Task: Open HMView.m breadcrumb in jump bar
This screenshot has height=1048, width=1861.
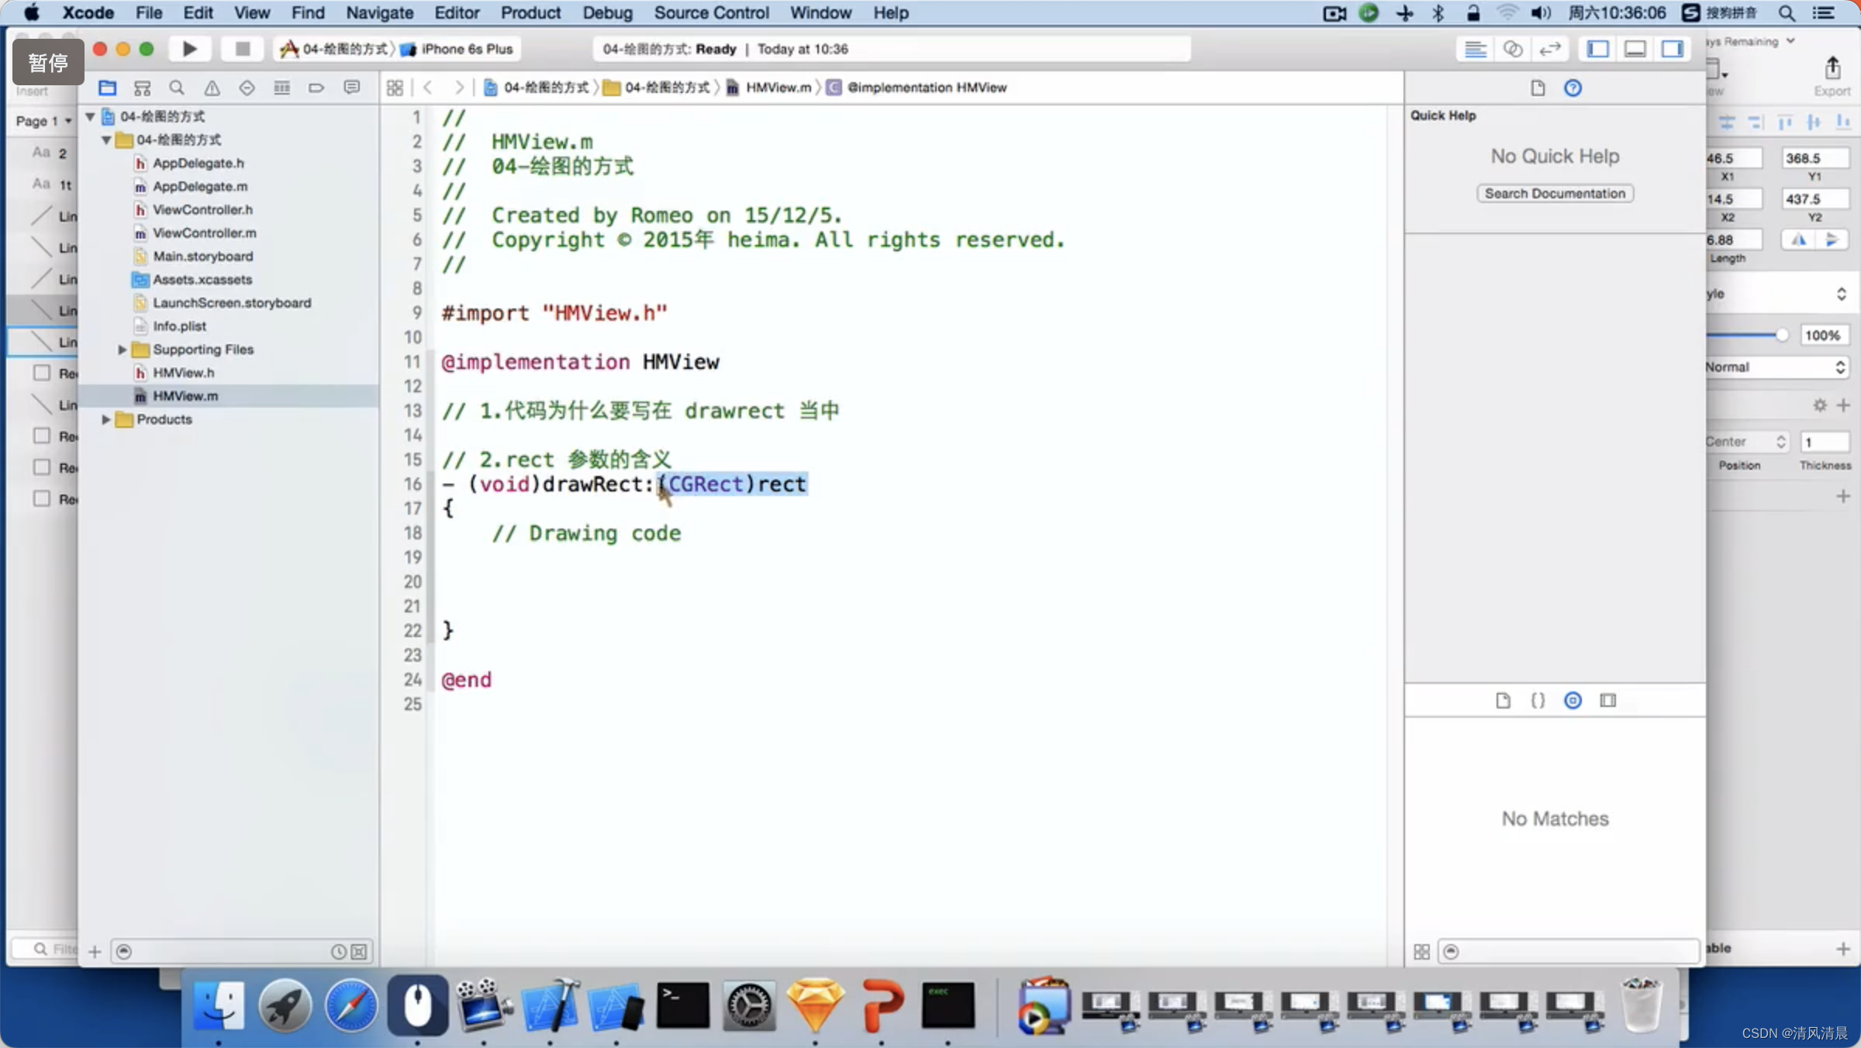Action: point(769,88)
